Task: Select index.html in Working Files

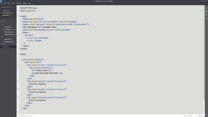Action: tap(6, 10)
